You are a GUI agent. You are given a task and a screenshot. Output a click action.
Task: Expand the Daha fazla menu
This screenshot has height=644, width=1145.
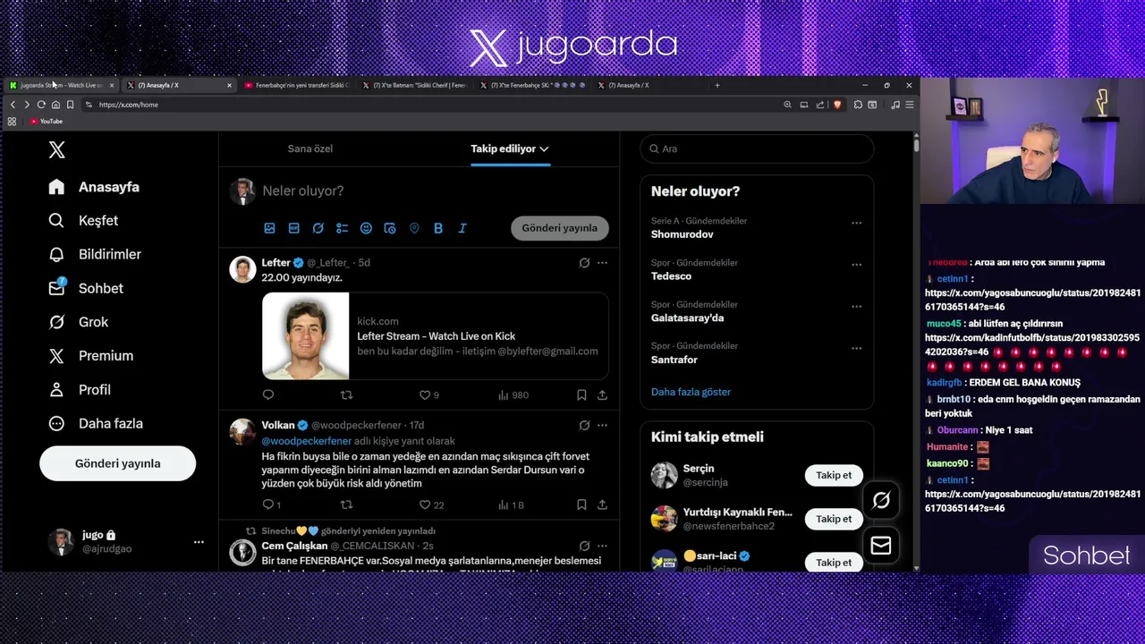[x=96, y=423]
